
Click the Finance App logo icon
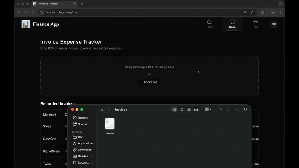coord(26,24)
